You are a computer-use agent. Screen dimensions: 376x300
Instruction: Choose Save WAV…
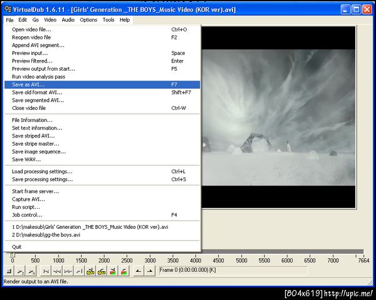102,159
